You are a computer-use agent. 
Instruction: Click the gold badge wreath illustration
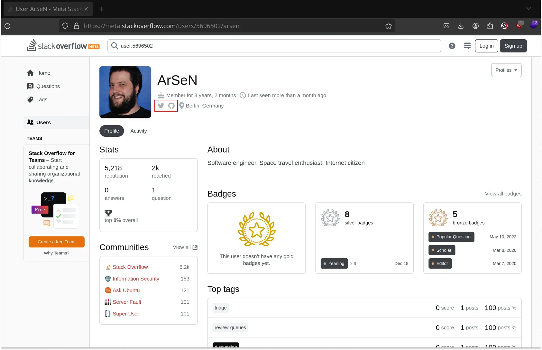point(257,229)
